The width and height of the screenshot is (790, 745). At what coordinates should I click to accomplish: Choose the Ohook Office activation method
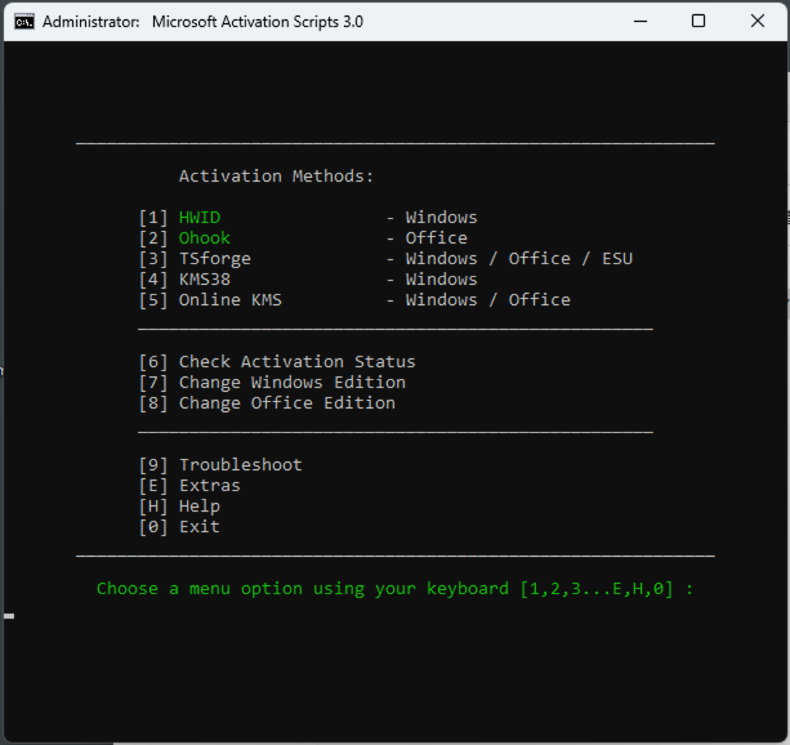coord(204,238)
